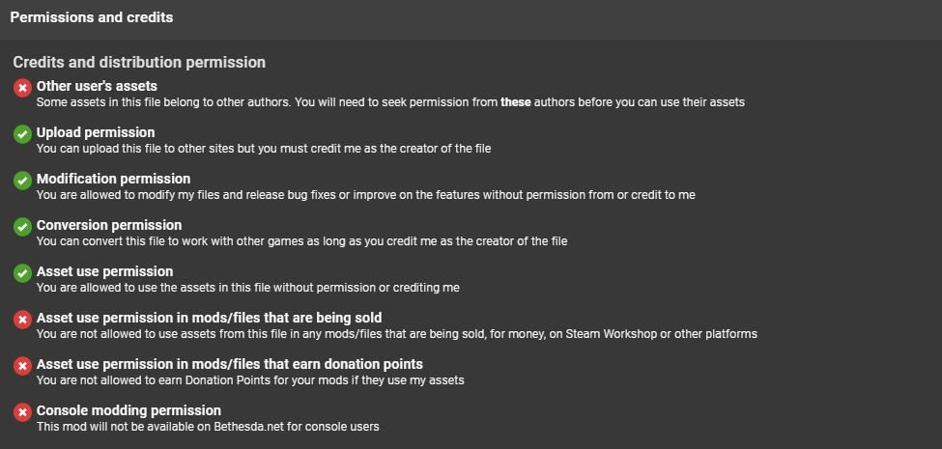942x449 pixels.
Task: Click the bold 'these' word in authors notice
Action: point(515,102)
